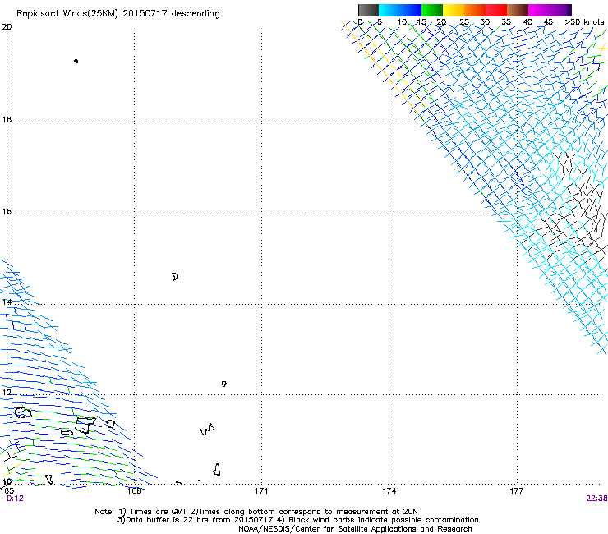The height and width of the screenshot is (534, 608).
Task: Click the red 30-35 knots color swatch
Action: (x=496, y=10)
